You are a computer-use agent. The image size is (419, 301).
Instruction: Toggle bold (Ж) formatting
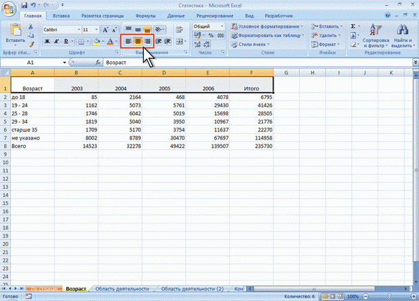[x=47, y=41]
